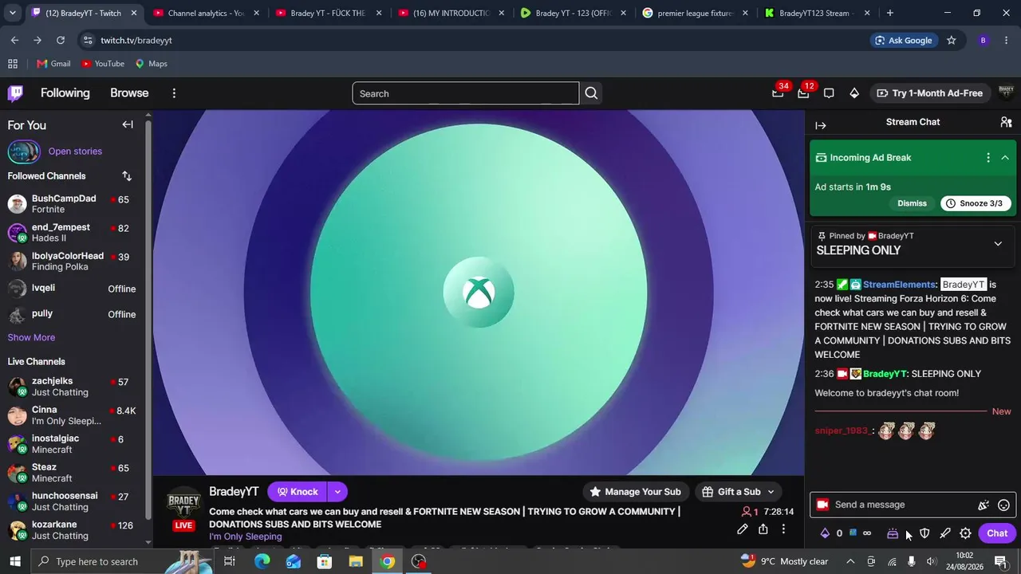
Task: Open Incoming Ad Break options menu
Action: 988,158
